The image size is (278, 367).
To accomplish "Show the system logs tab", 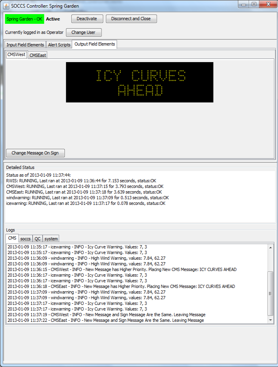I will pos(51,239).
